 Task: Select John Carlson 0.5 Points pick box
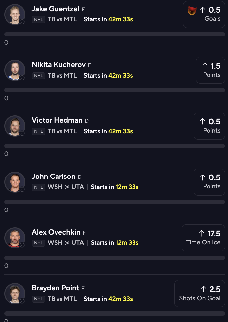point(209,182)
